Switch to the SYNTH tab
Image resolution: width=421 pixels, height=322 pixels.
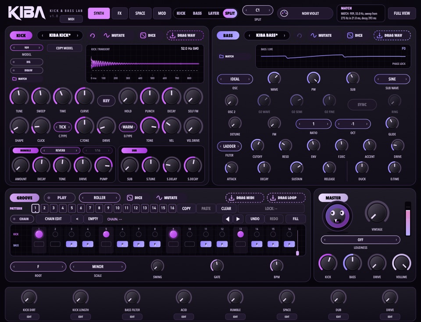[99, 14]
